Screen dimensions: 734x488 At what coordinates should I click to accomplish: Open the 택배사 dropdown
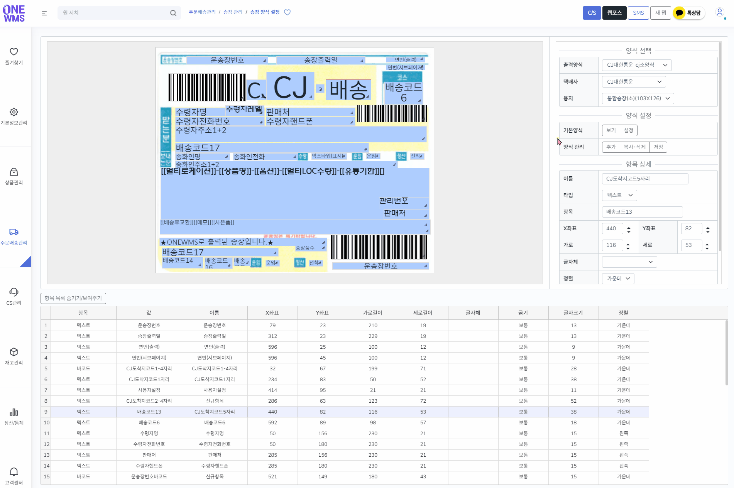tap(634, 82)
